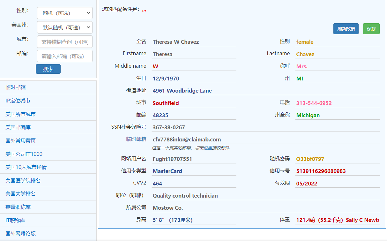
Task: Click the height field 5' 8"
Action: 194,220
